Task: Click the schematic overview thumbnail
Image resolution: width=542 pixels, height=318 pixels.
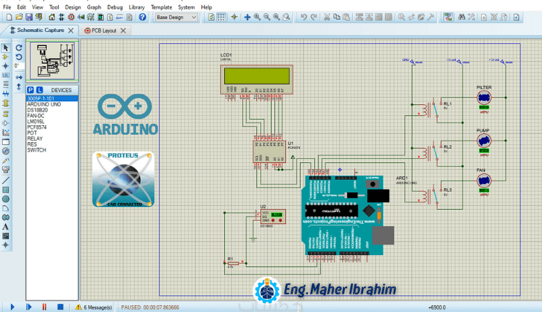Action: 52,61
